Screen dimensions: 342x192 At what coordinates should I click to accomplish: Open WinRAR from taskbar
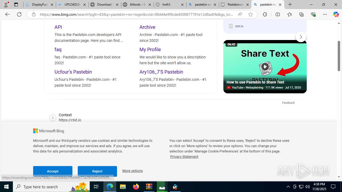149,187
